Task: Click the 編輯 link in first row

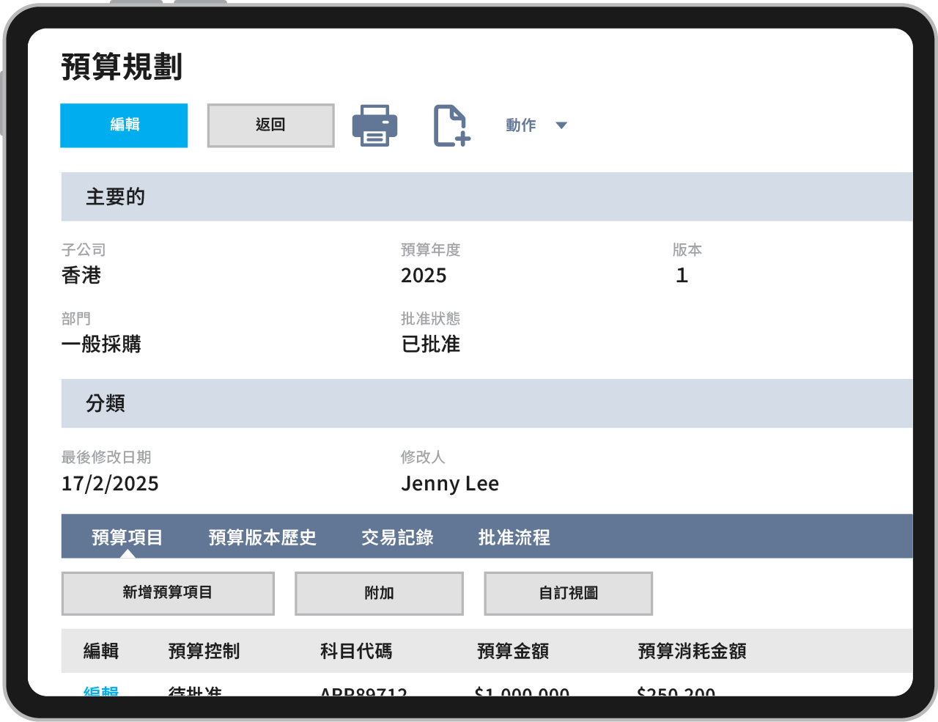Action: coord(101,690)
